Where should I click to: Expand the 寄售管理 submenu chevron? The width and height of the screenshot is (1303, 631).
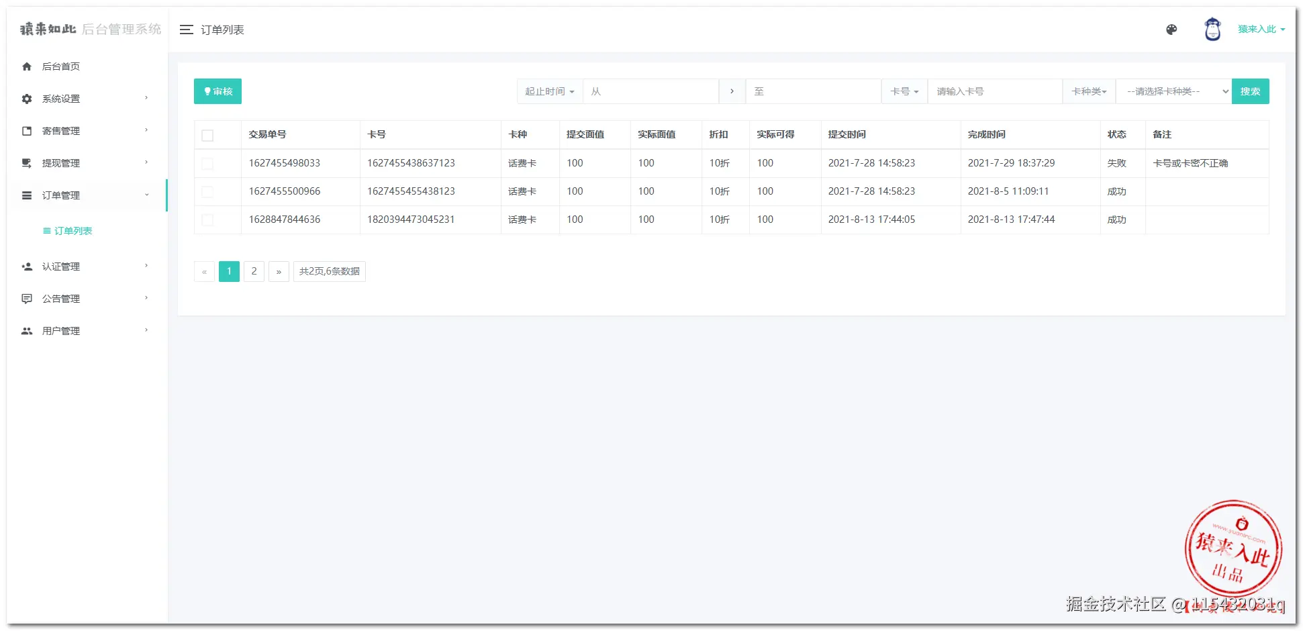pos(146,130)
